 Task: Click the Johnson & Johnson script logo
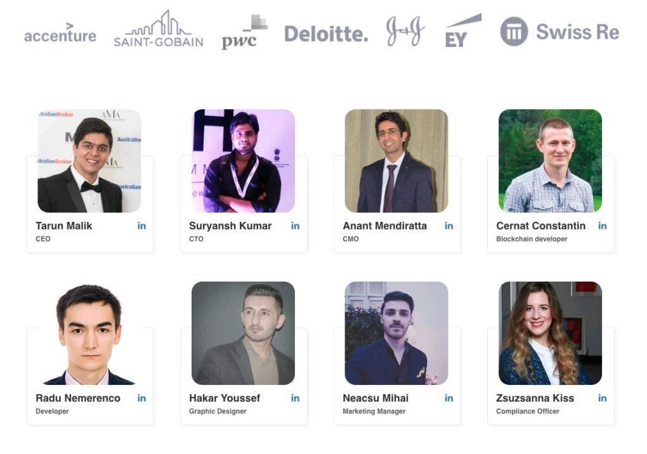point(405,31)
